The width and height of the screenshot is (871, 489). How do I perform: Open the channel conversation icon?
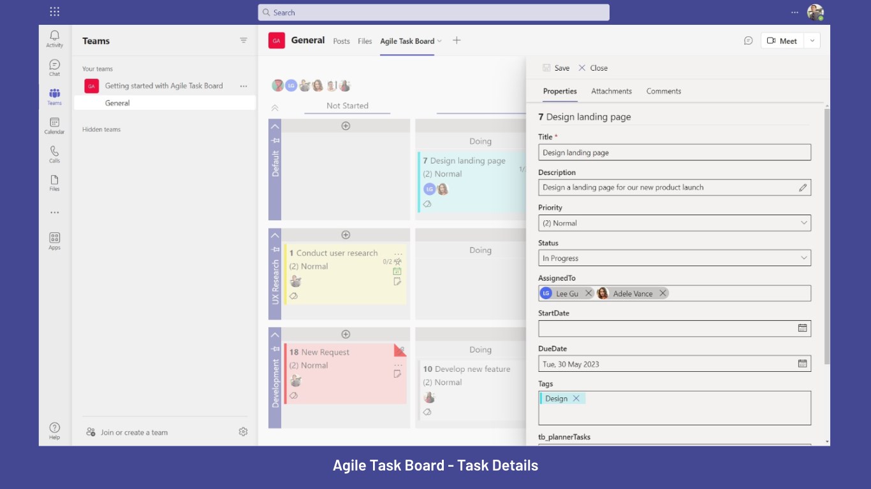[748, 41]
